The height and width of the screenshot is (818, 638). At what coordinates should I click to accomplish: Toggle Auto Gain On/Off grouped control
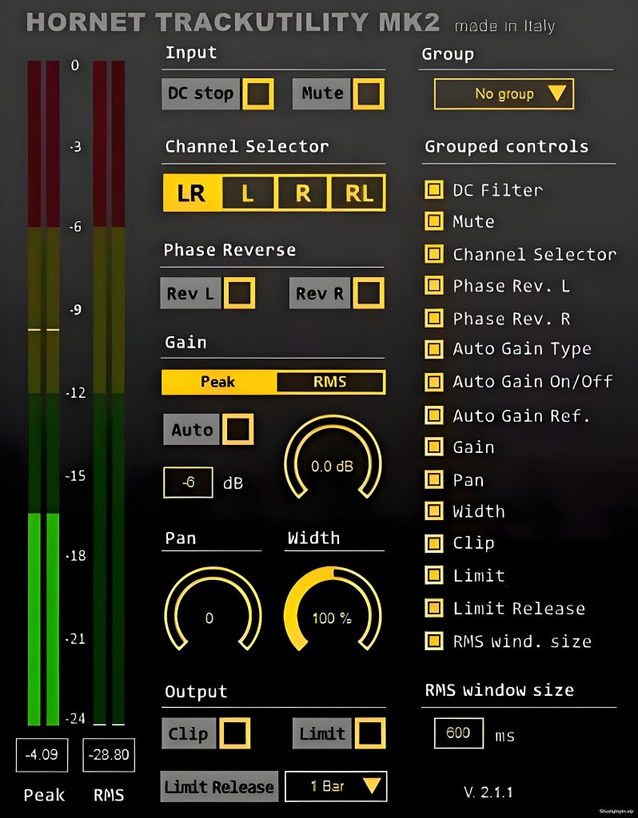[434, 382]
